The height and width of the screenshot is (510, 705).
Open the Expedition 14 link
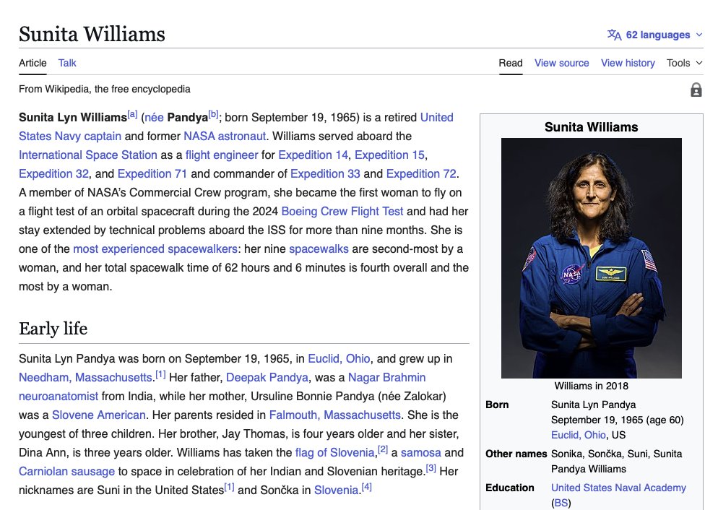tap(313, 155)
